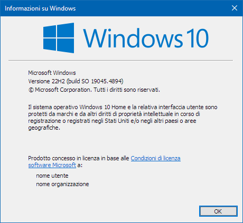This screenshot has height=223, width=243.
Task: Click the nome utente label
Action: (x=52, y=176)
